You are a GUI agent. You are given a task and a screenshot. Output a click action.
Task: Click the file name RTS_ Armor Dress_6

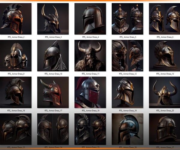[165, 37]
